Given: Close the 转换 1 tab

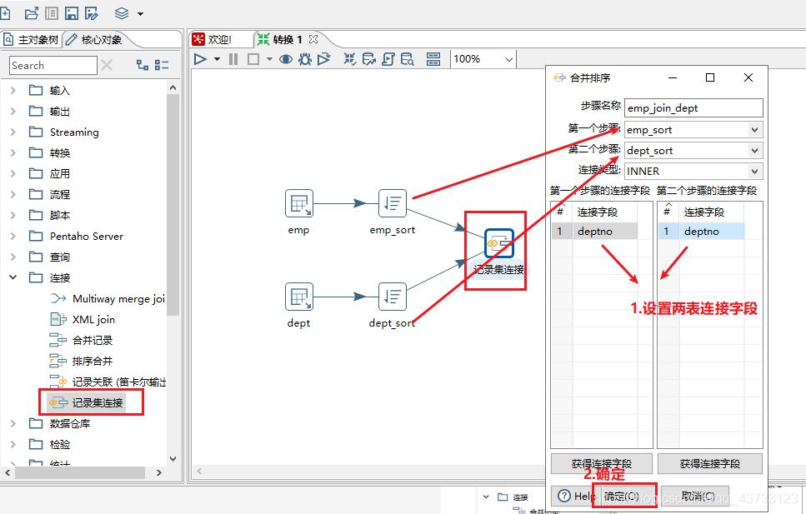Looking at the screenshot, I should click(313, 39).
